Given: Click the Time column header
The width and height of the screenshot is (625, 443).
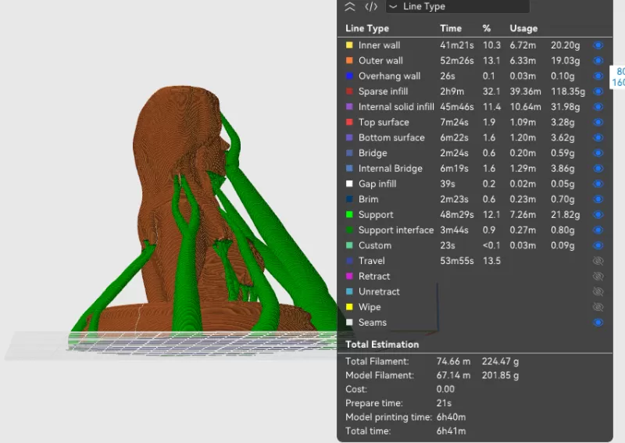Looking at the screenshot, I should [x=451, y=29].
